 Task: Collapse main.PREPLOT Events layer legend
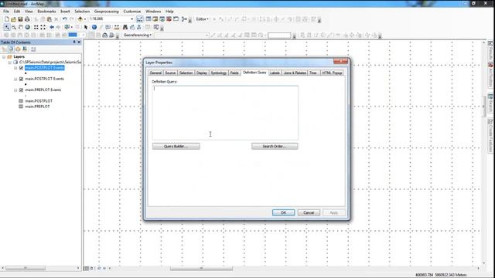click(15, 90)
